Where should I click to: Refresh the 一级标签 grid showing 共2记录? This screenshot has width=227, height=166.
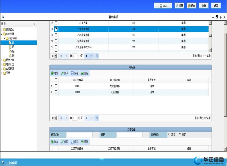click(97, 118)
